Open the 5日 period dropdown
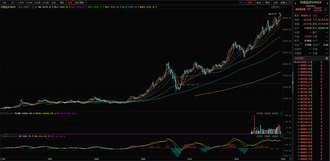 [x=13, y=2]
